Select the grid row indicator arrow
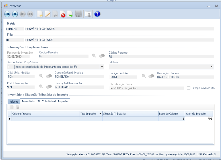Screen dimensions: 221x160 tap(10, 119)
